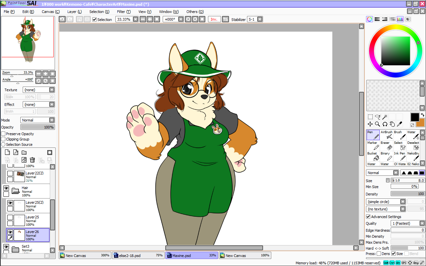
Task: Hide the Hair folder layer
Action: pyautogui.click(x=6, y=188)
